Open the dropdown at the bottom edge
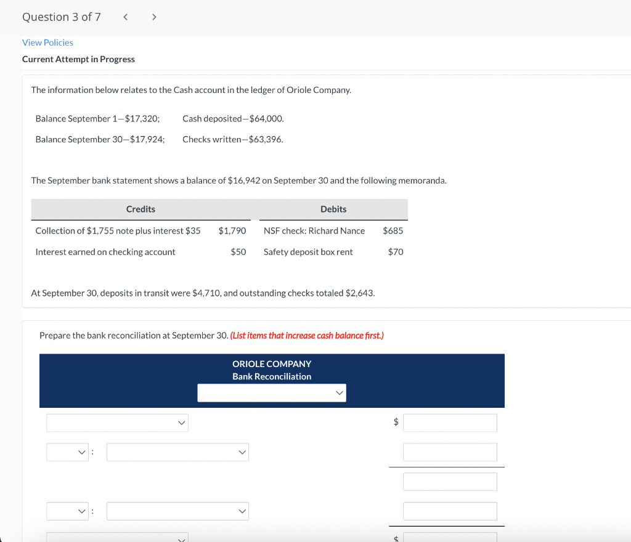 [x=117, y=539]
